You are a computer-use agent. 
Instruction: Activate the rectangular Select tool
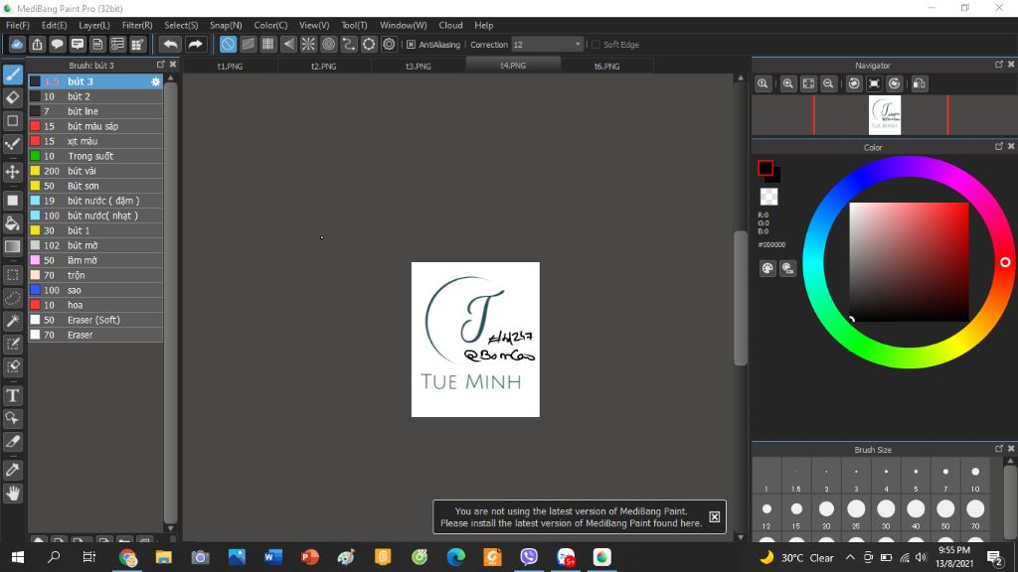point(12,275)
